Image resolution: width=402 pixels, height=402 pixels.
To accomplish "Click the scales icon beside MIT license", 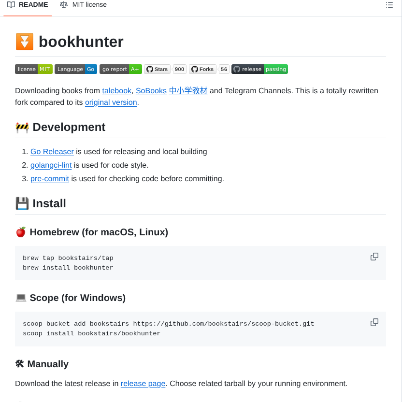I will tap(63, 5).
